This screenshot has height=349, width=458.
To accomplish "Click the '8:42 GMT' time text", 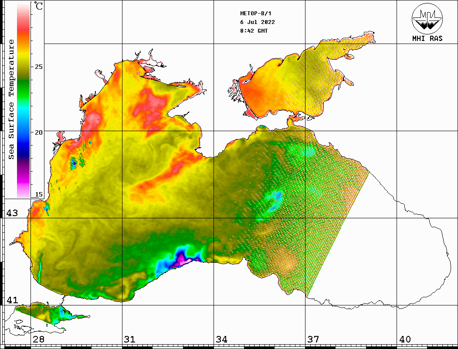I will pos(254,30).
